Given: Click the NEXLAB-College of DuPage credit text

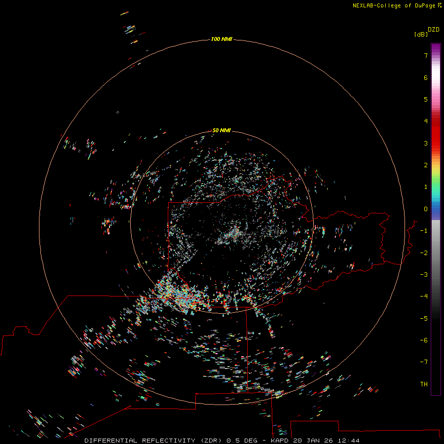Looking at the screenshot, I should pos(397,5).
